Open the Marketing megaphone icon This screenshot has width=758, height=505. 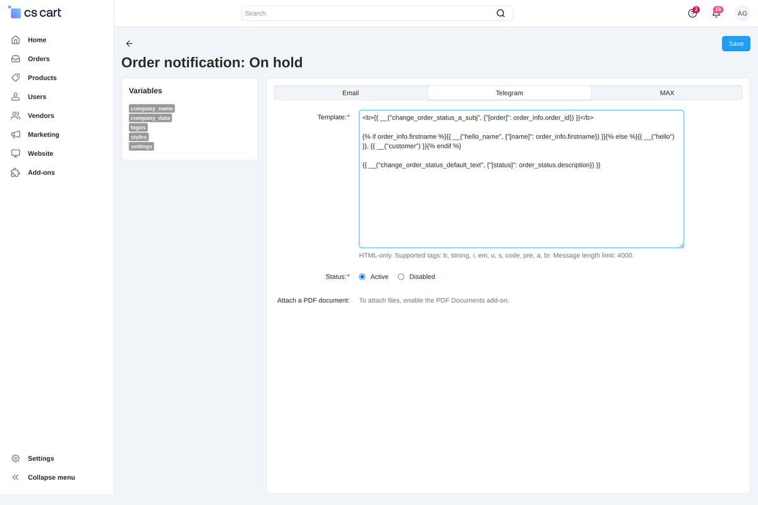[x=16, y=134]
